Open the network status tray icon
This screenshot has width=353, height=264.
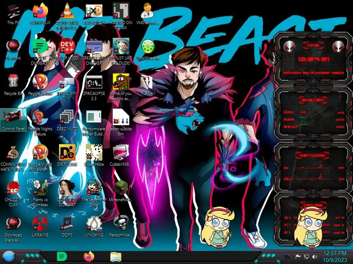tap(306, 256)
